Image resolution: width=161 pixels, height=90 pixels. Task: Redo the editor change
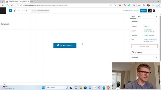tap(22, 10)
